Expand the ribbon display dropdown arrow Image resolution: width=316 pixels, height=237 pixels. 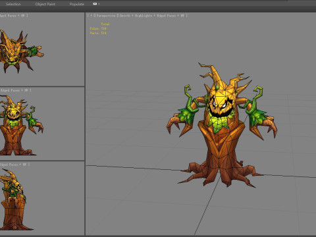pos(99,4)
